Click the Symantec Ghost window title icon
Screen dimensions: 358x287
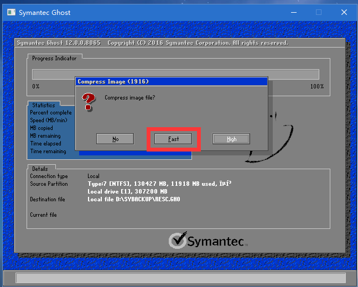(x=11, y=12)
